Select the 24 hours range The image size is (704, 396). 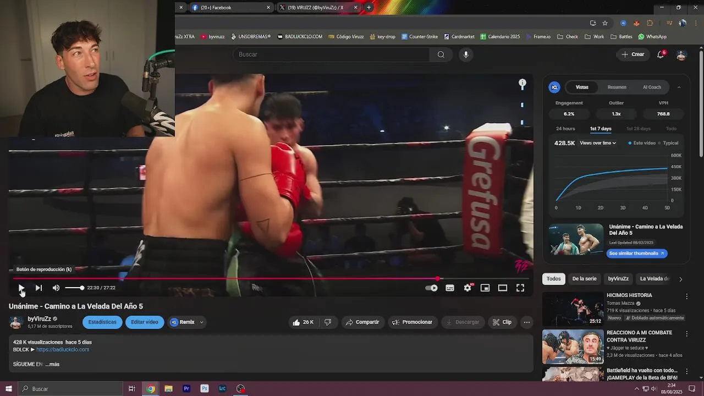pos(565,129)
